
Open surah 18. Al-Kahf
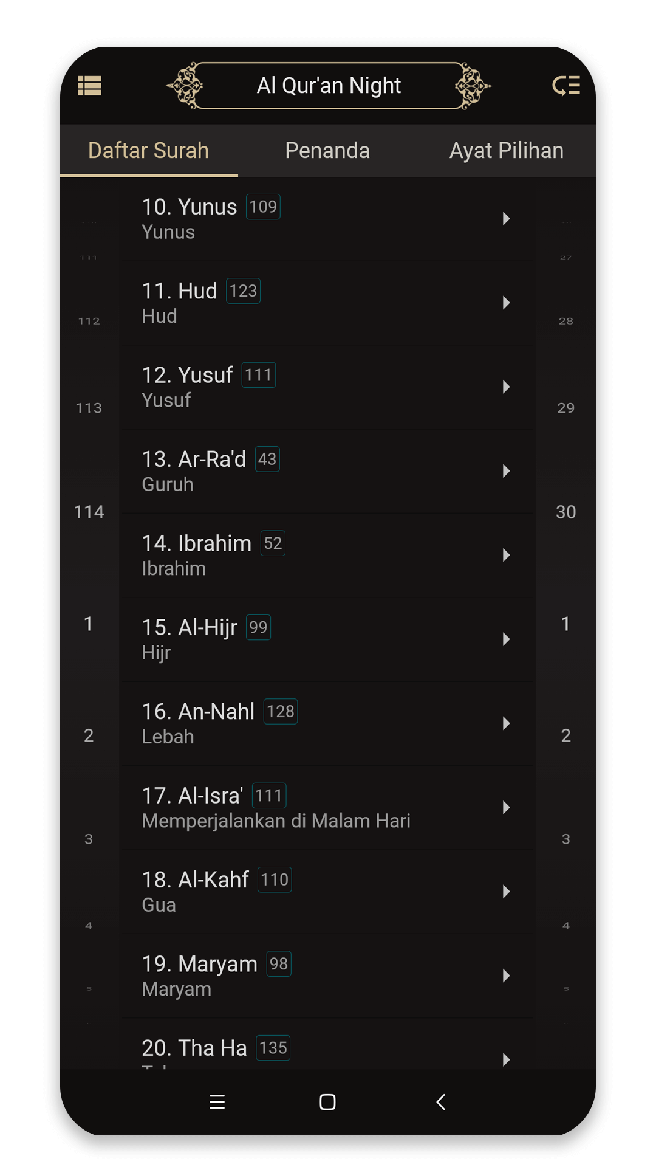click(328, 892)
